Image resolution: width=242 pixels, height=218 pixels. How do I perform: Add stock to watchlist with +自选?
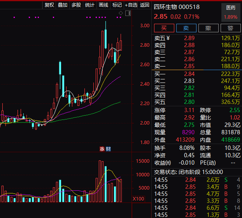pyautogui.click(x=131, y=5)
